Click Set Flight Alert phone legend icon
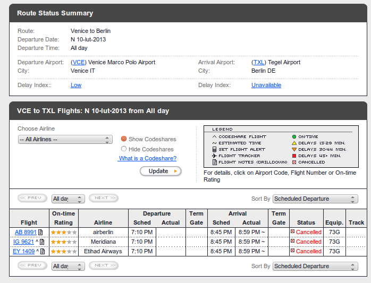 tap(214, 149)
